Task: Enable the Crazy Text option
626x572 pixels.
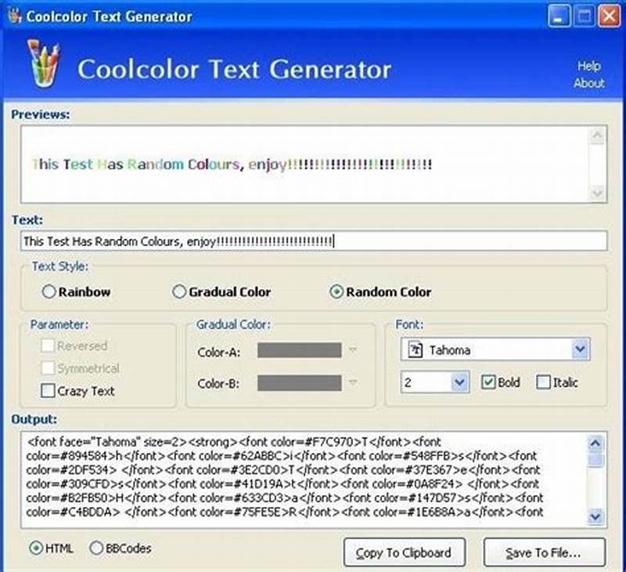Action: [47, 391]
